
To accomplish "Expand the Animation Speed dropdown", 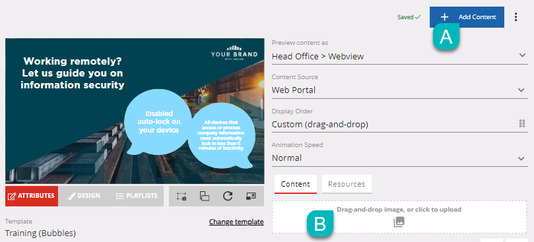I will point(399,158).
